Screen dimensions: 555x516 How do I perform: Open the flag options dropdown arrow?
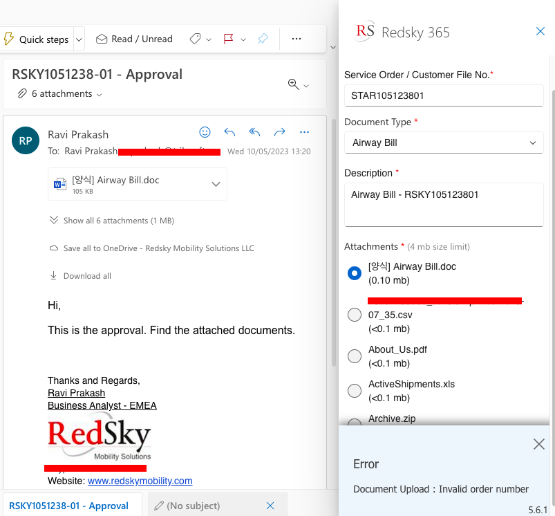point(243,39)
